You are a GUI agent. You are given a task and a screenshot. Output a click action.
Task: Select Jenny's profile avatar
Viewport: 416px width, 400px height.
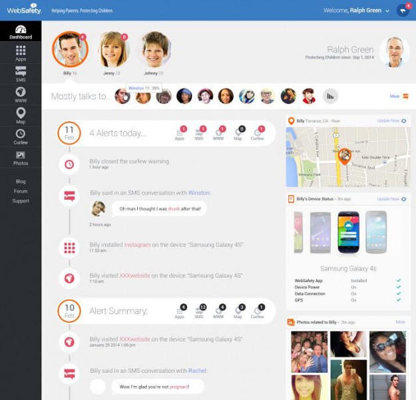[x=114, y=49]
